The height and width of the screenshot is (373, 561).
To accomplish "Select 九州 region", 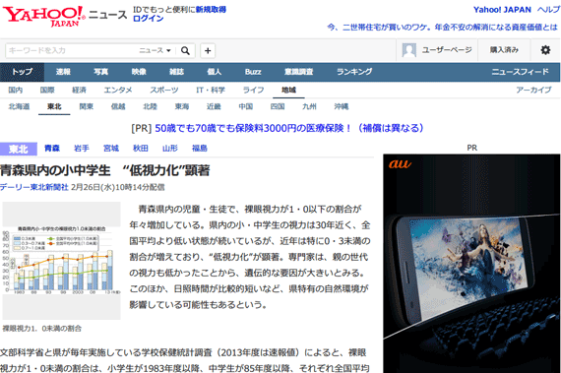I will click(x=309, y=106).
